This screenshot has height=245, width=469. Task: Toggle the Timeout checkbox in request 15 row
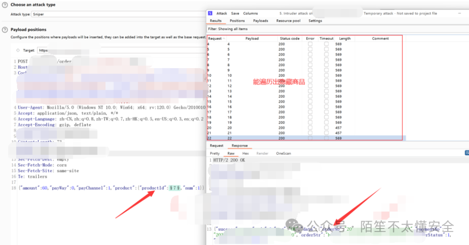[x=326, y=101]
